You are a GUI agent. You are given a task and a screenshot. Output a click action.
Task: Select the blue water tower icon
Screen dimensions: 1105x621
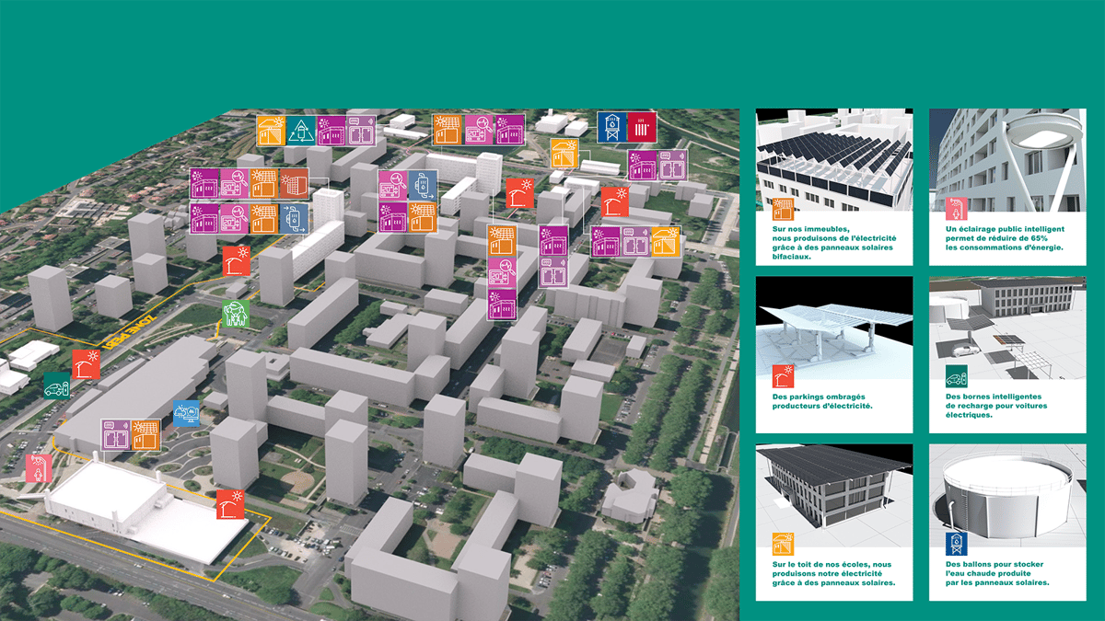tap(611, 127)
